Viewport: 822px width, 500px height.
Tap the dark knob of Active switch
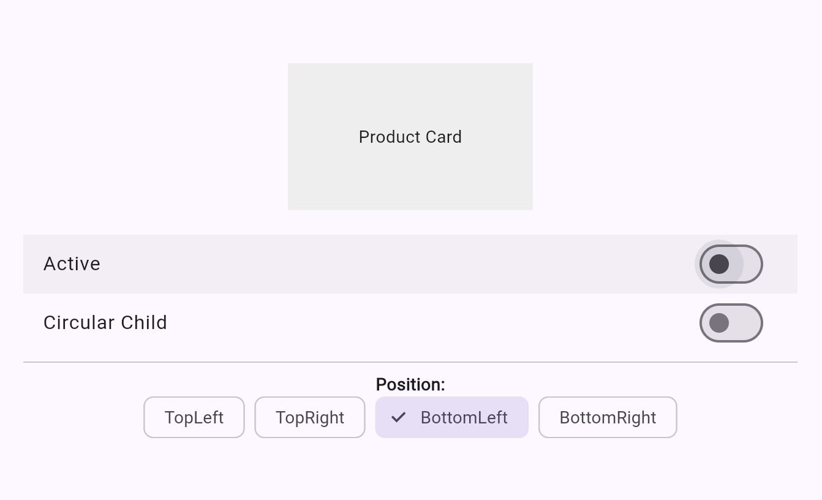tap(719, 263)
